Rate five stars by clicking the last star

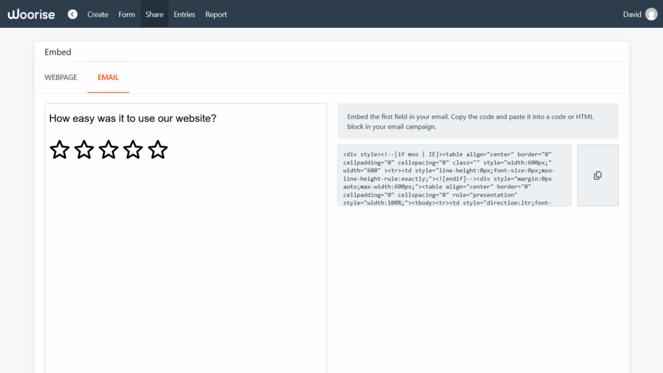tap(157, 150)
